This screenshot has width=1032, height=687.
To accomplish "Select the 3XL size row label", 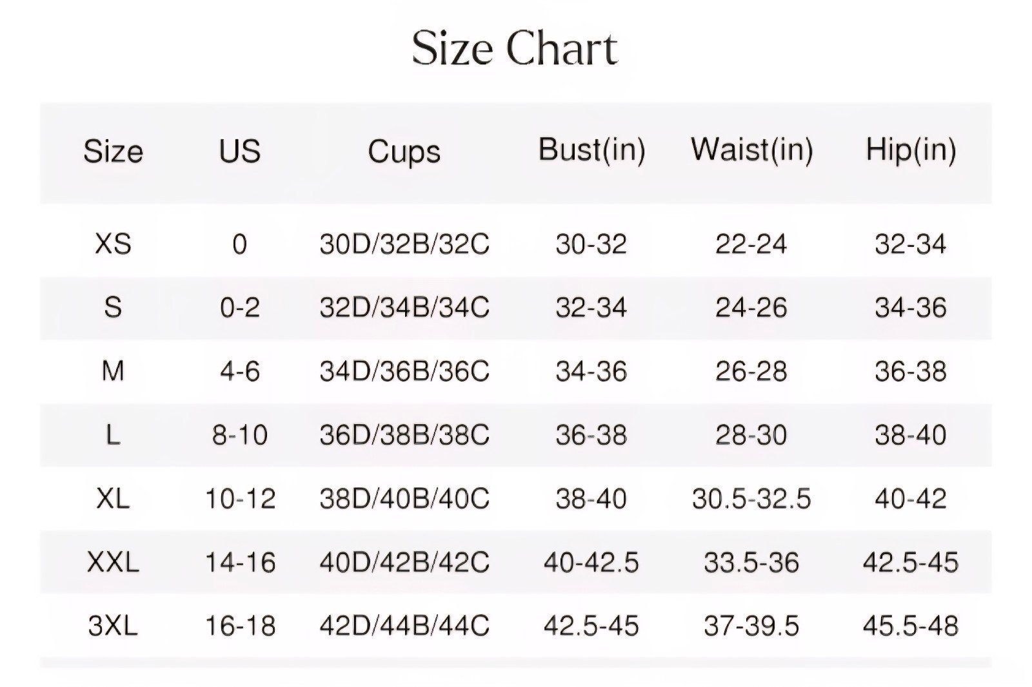I will pos(113,626).
